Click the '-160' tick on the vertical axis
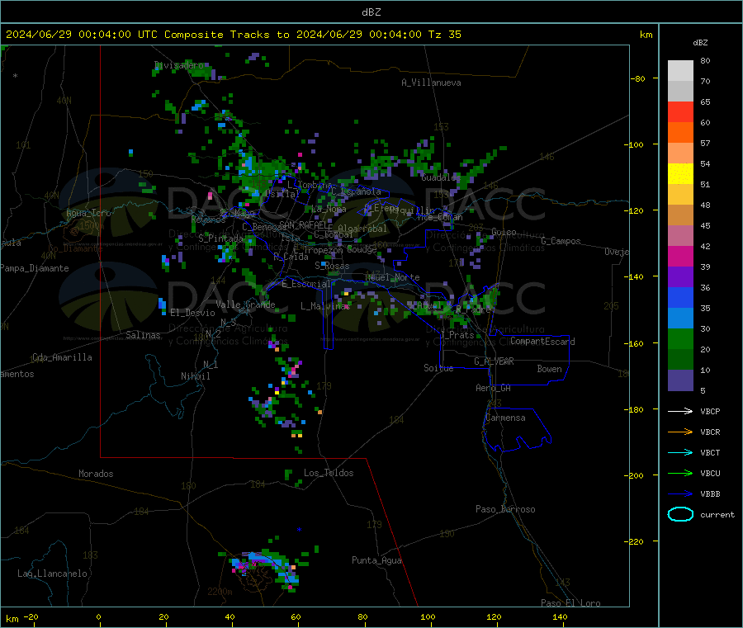The width and height of the screenshot is (743, 628). [x=634, y=343]
